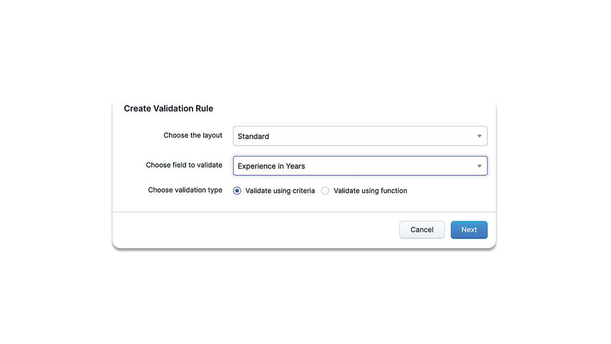Choose the Validate using function radio button
The height and width of the screenshot is (344, 611).
click(x=325, y=191)
